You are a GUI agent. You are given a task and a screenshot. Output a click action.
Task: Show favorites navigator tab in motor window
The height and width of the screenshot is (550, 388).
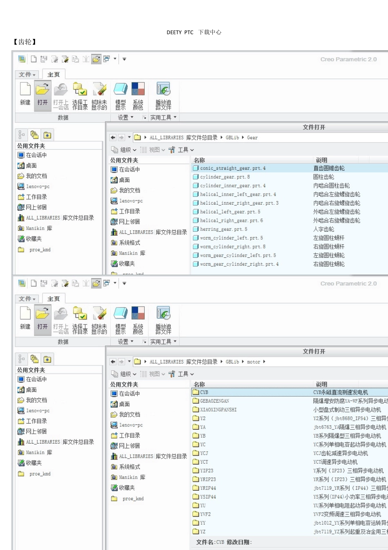click(47, 359)
